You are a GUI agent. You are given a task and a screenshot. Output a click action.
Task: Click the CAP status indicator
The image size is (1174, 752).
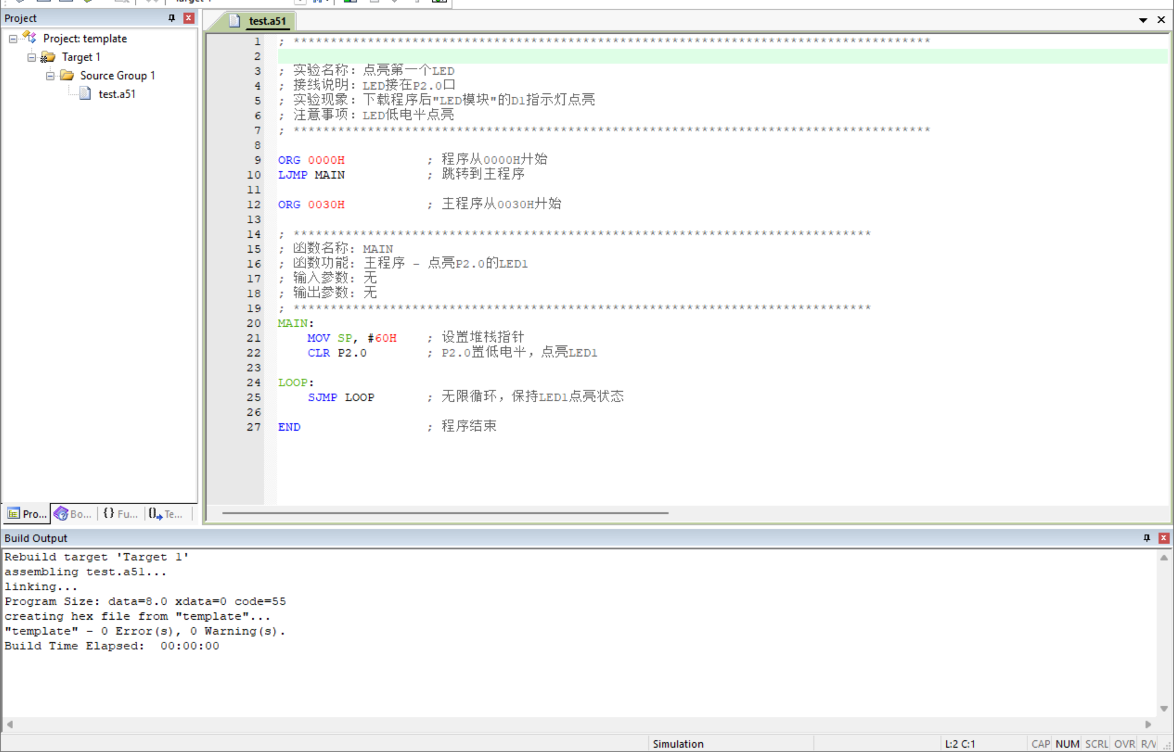pos(1040,744)
